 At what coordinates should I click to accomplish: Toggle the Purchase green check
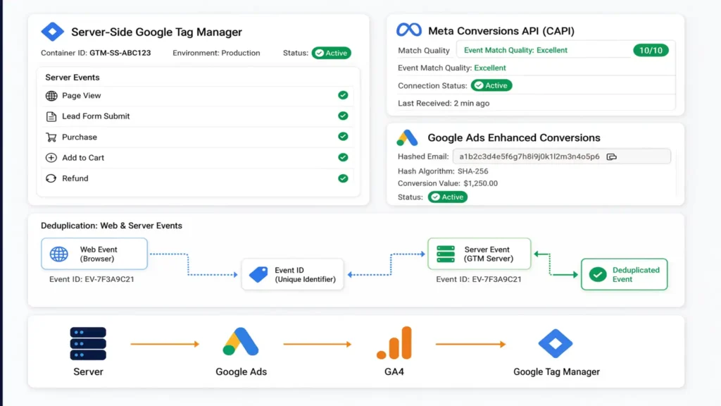(343, 137)
